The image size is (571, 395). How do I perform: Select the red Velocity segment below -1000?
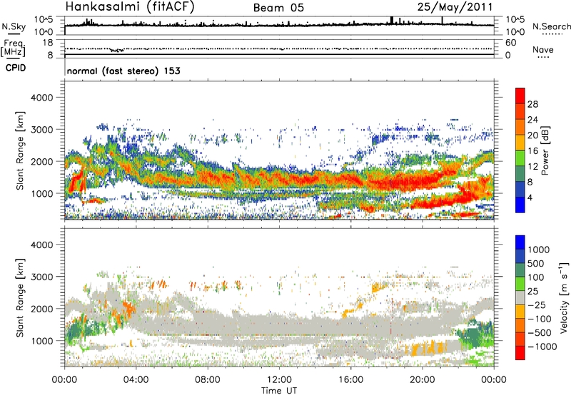[x=520, y=353]
